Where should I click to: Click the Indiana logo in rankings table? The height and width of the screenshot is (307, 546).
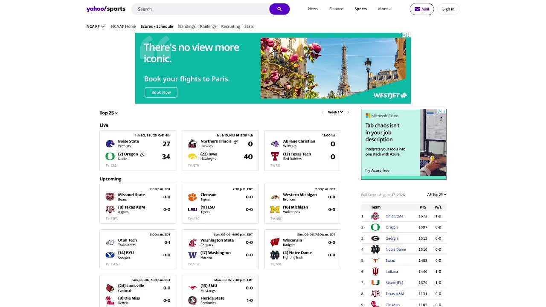tap(375, 272)
